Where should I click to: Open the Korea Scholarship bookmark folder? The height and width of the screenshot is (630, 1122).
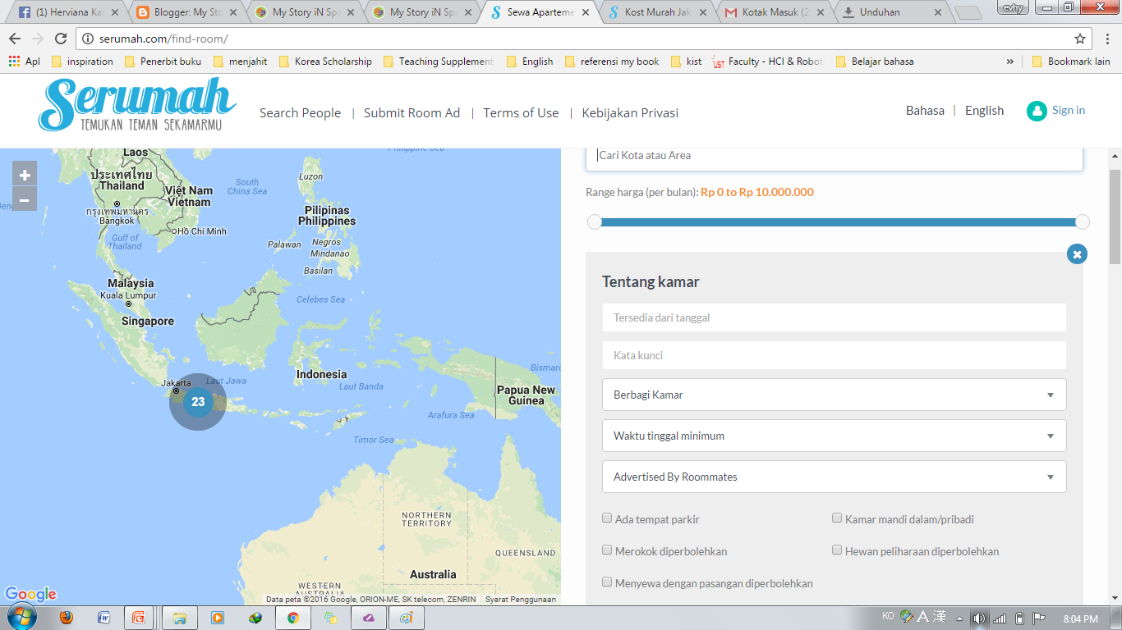click(x=325, y=62)
